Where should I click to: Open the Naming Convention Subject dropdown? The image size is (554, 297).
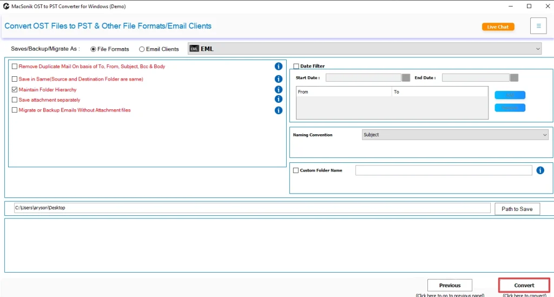544,135
